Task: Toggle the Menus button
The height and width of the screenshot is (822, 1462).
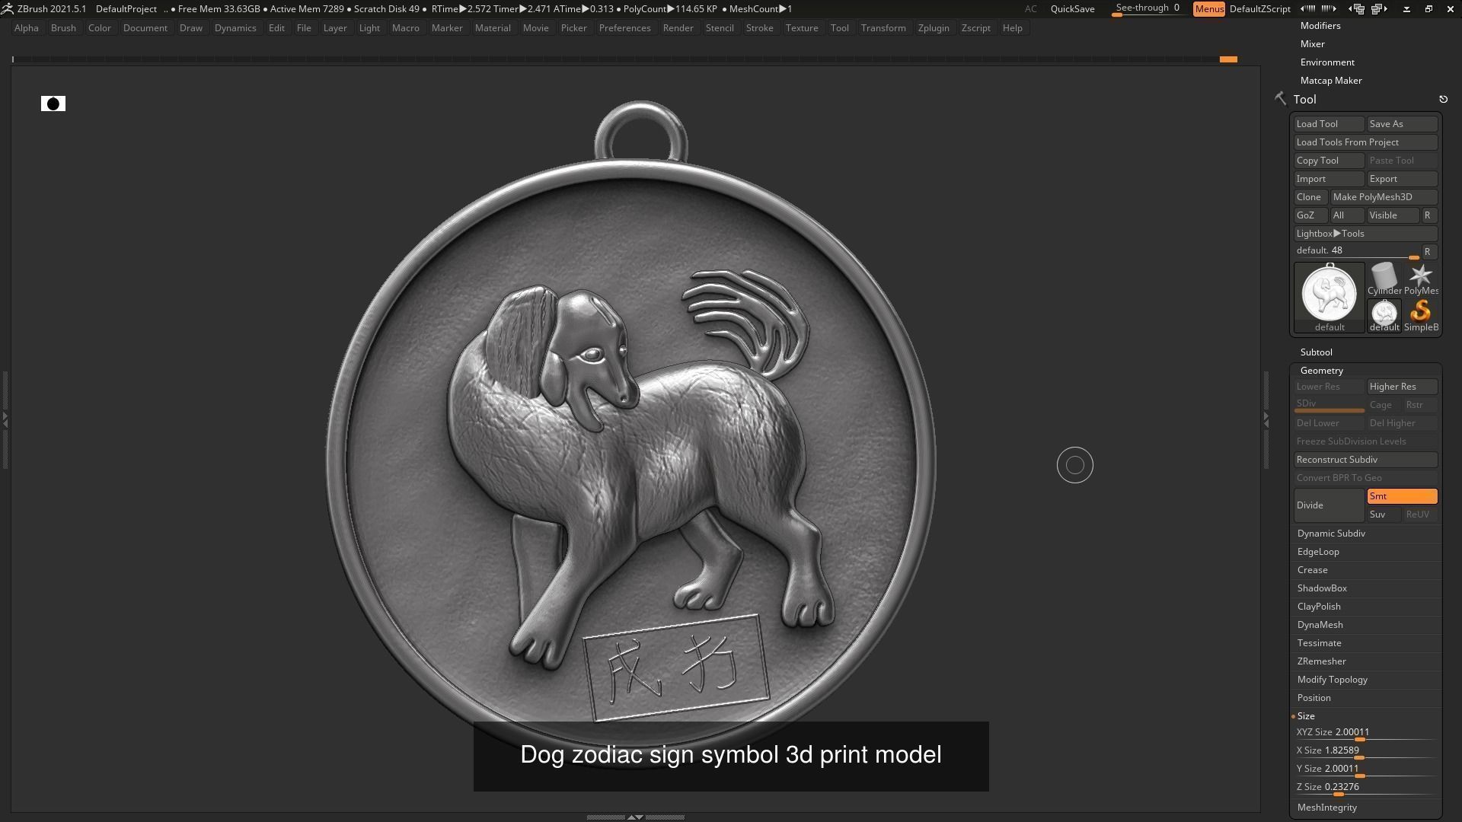Action: pyautogui.click(x=1209, y=9)
